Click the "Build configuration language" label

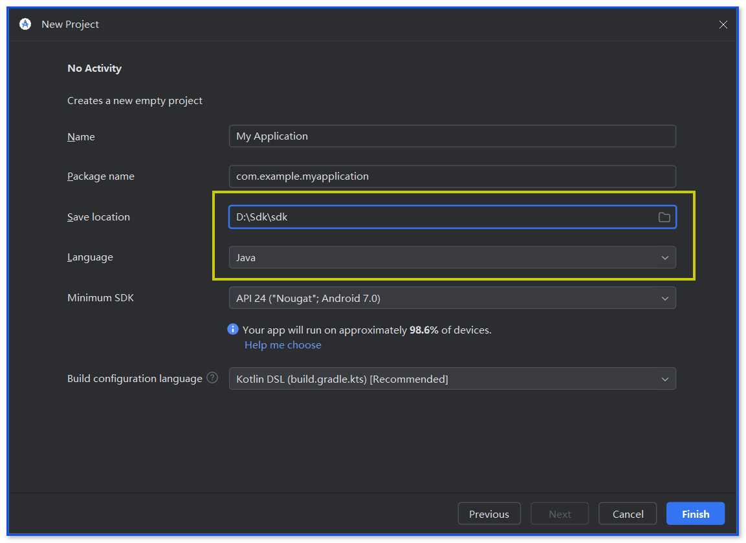pos(135,378)
